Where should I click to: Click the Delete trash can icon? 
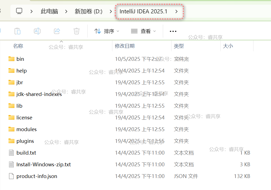(x=76, y=31)
